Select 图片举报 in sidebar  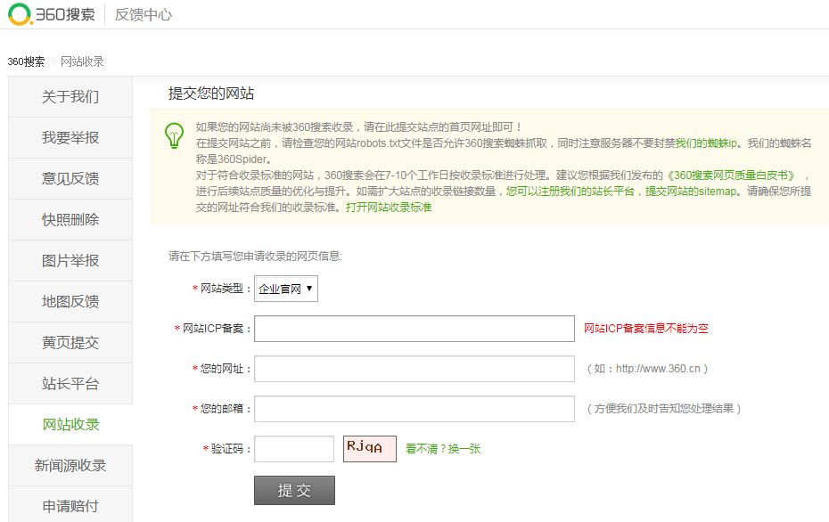[x=70, y=261]
